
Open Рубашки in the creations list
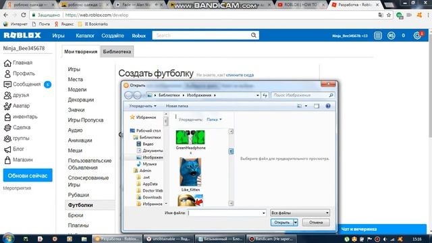tap(78, 195)
